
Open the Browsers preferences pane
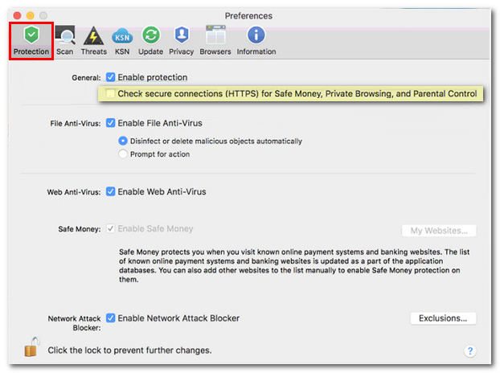coord(215,40)
